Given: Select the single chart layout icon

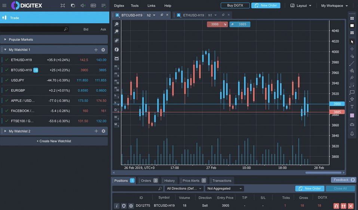Looking at the screenshot, I should tap(352, 25).
